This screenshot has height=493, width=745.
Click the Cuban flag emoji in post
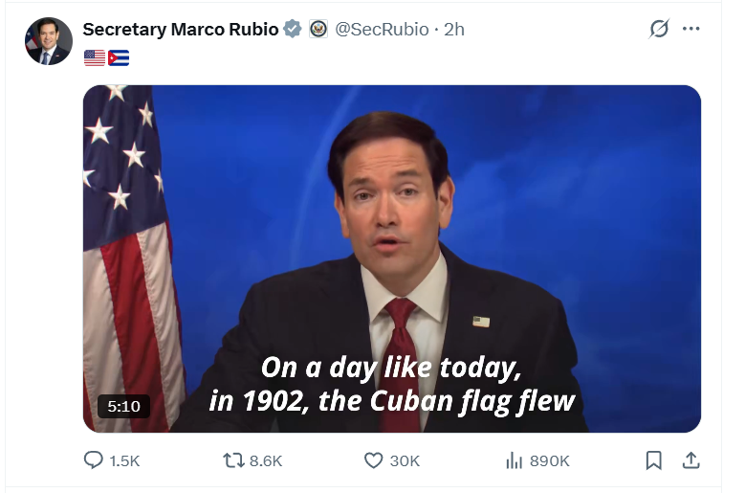(119, 58)
